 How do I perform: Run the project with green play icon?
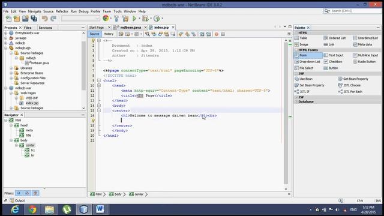[134, 19]
